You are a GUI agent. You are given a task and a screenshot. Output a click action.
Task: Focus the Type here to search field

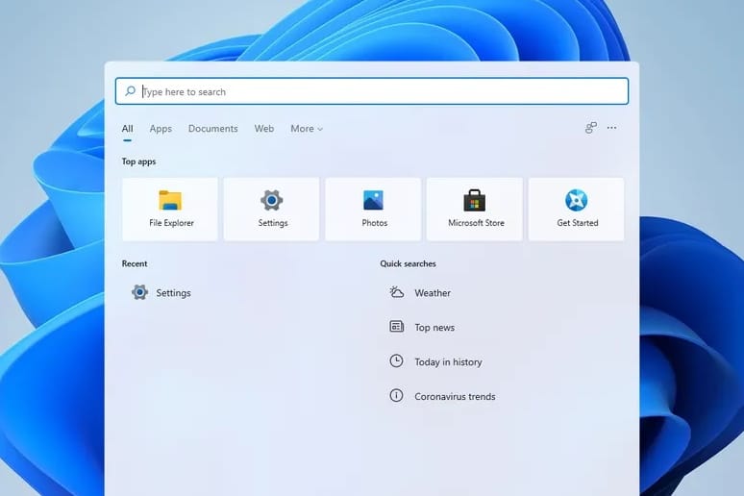(372, 91)
